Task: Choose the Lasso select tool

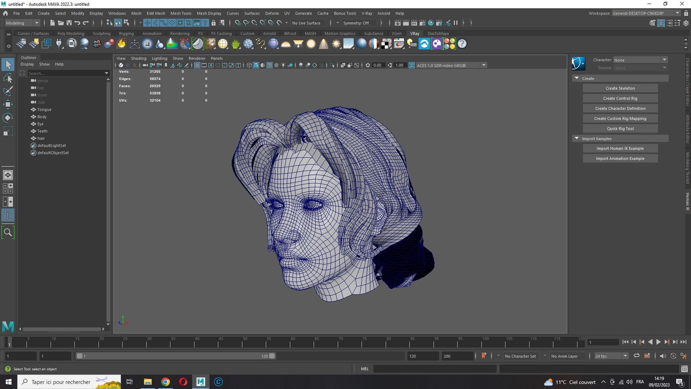Action: click(x=8, y=78)
